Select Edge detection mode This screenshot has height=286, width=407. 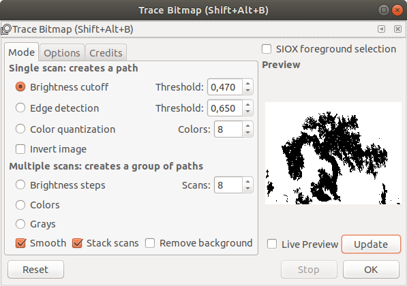[20, 108]
